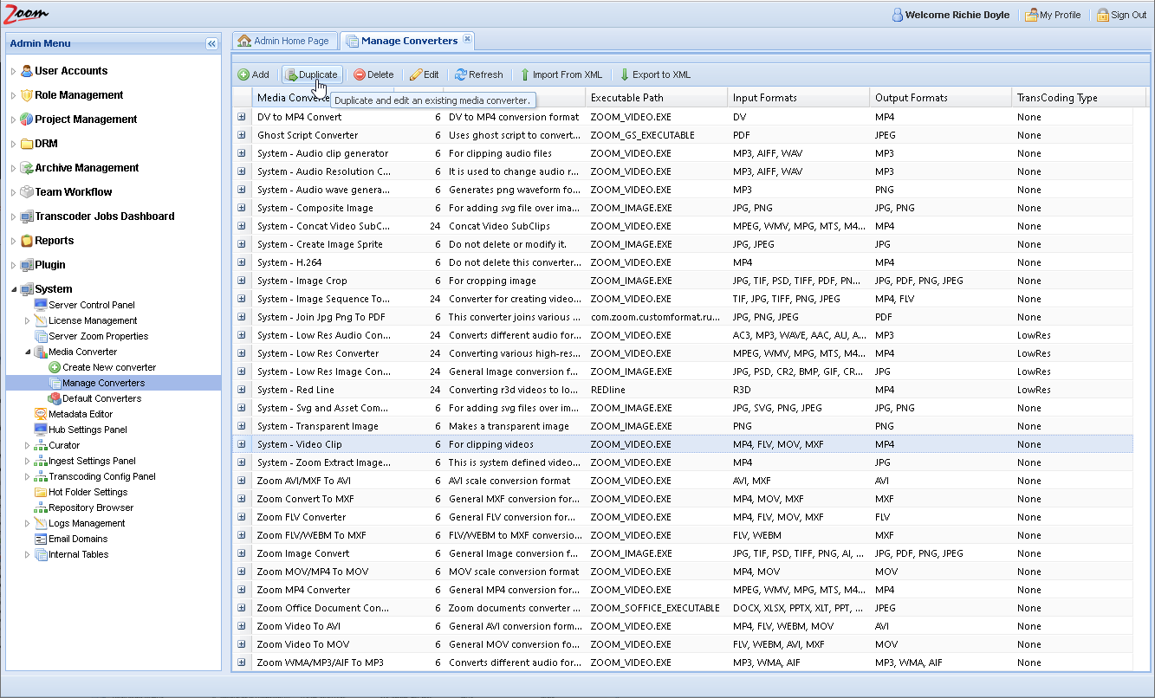Click the Edit toolbar button
The height and width of the screenshot is (698, 1155).
click(424, 74)
